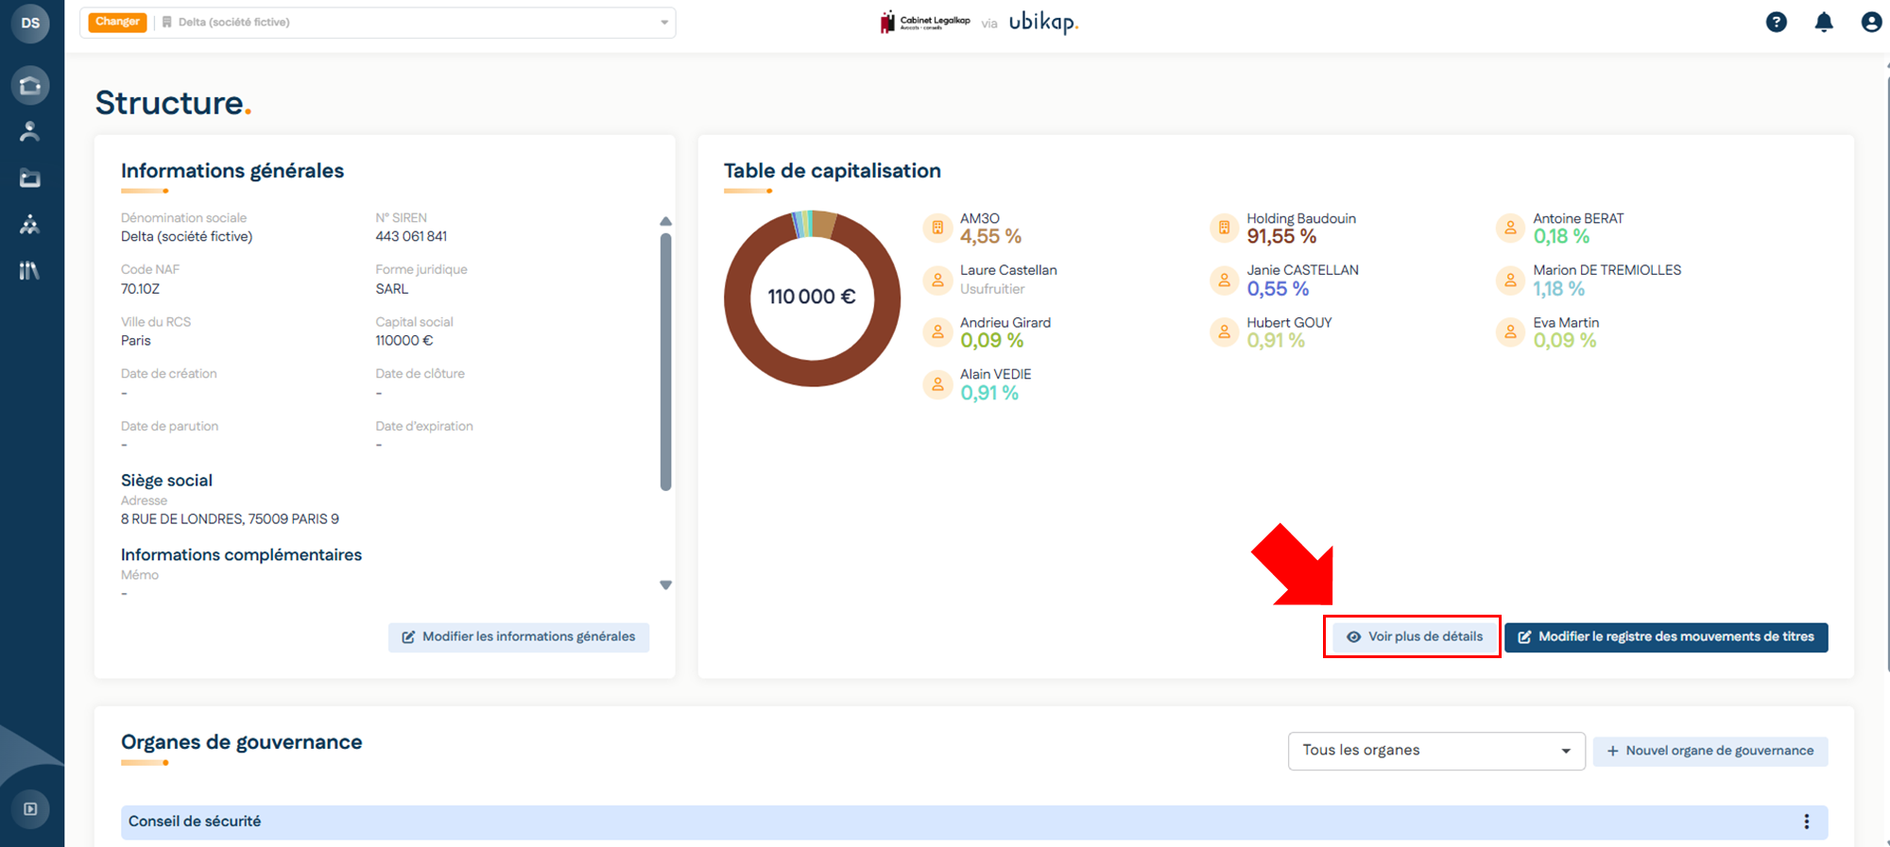This screenshot has height=847, width=1890.
Task: Open the help question mark icon
Action: pyautogui.click(x=1777, y=23)
